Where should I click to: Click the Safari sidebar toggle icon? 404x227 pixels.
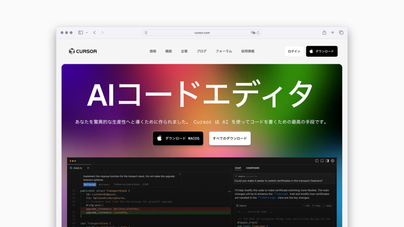[x=80, y=33]
